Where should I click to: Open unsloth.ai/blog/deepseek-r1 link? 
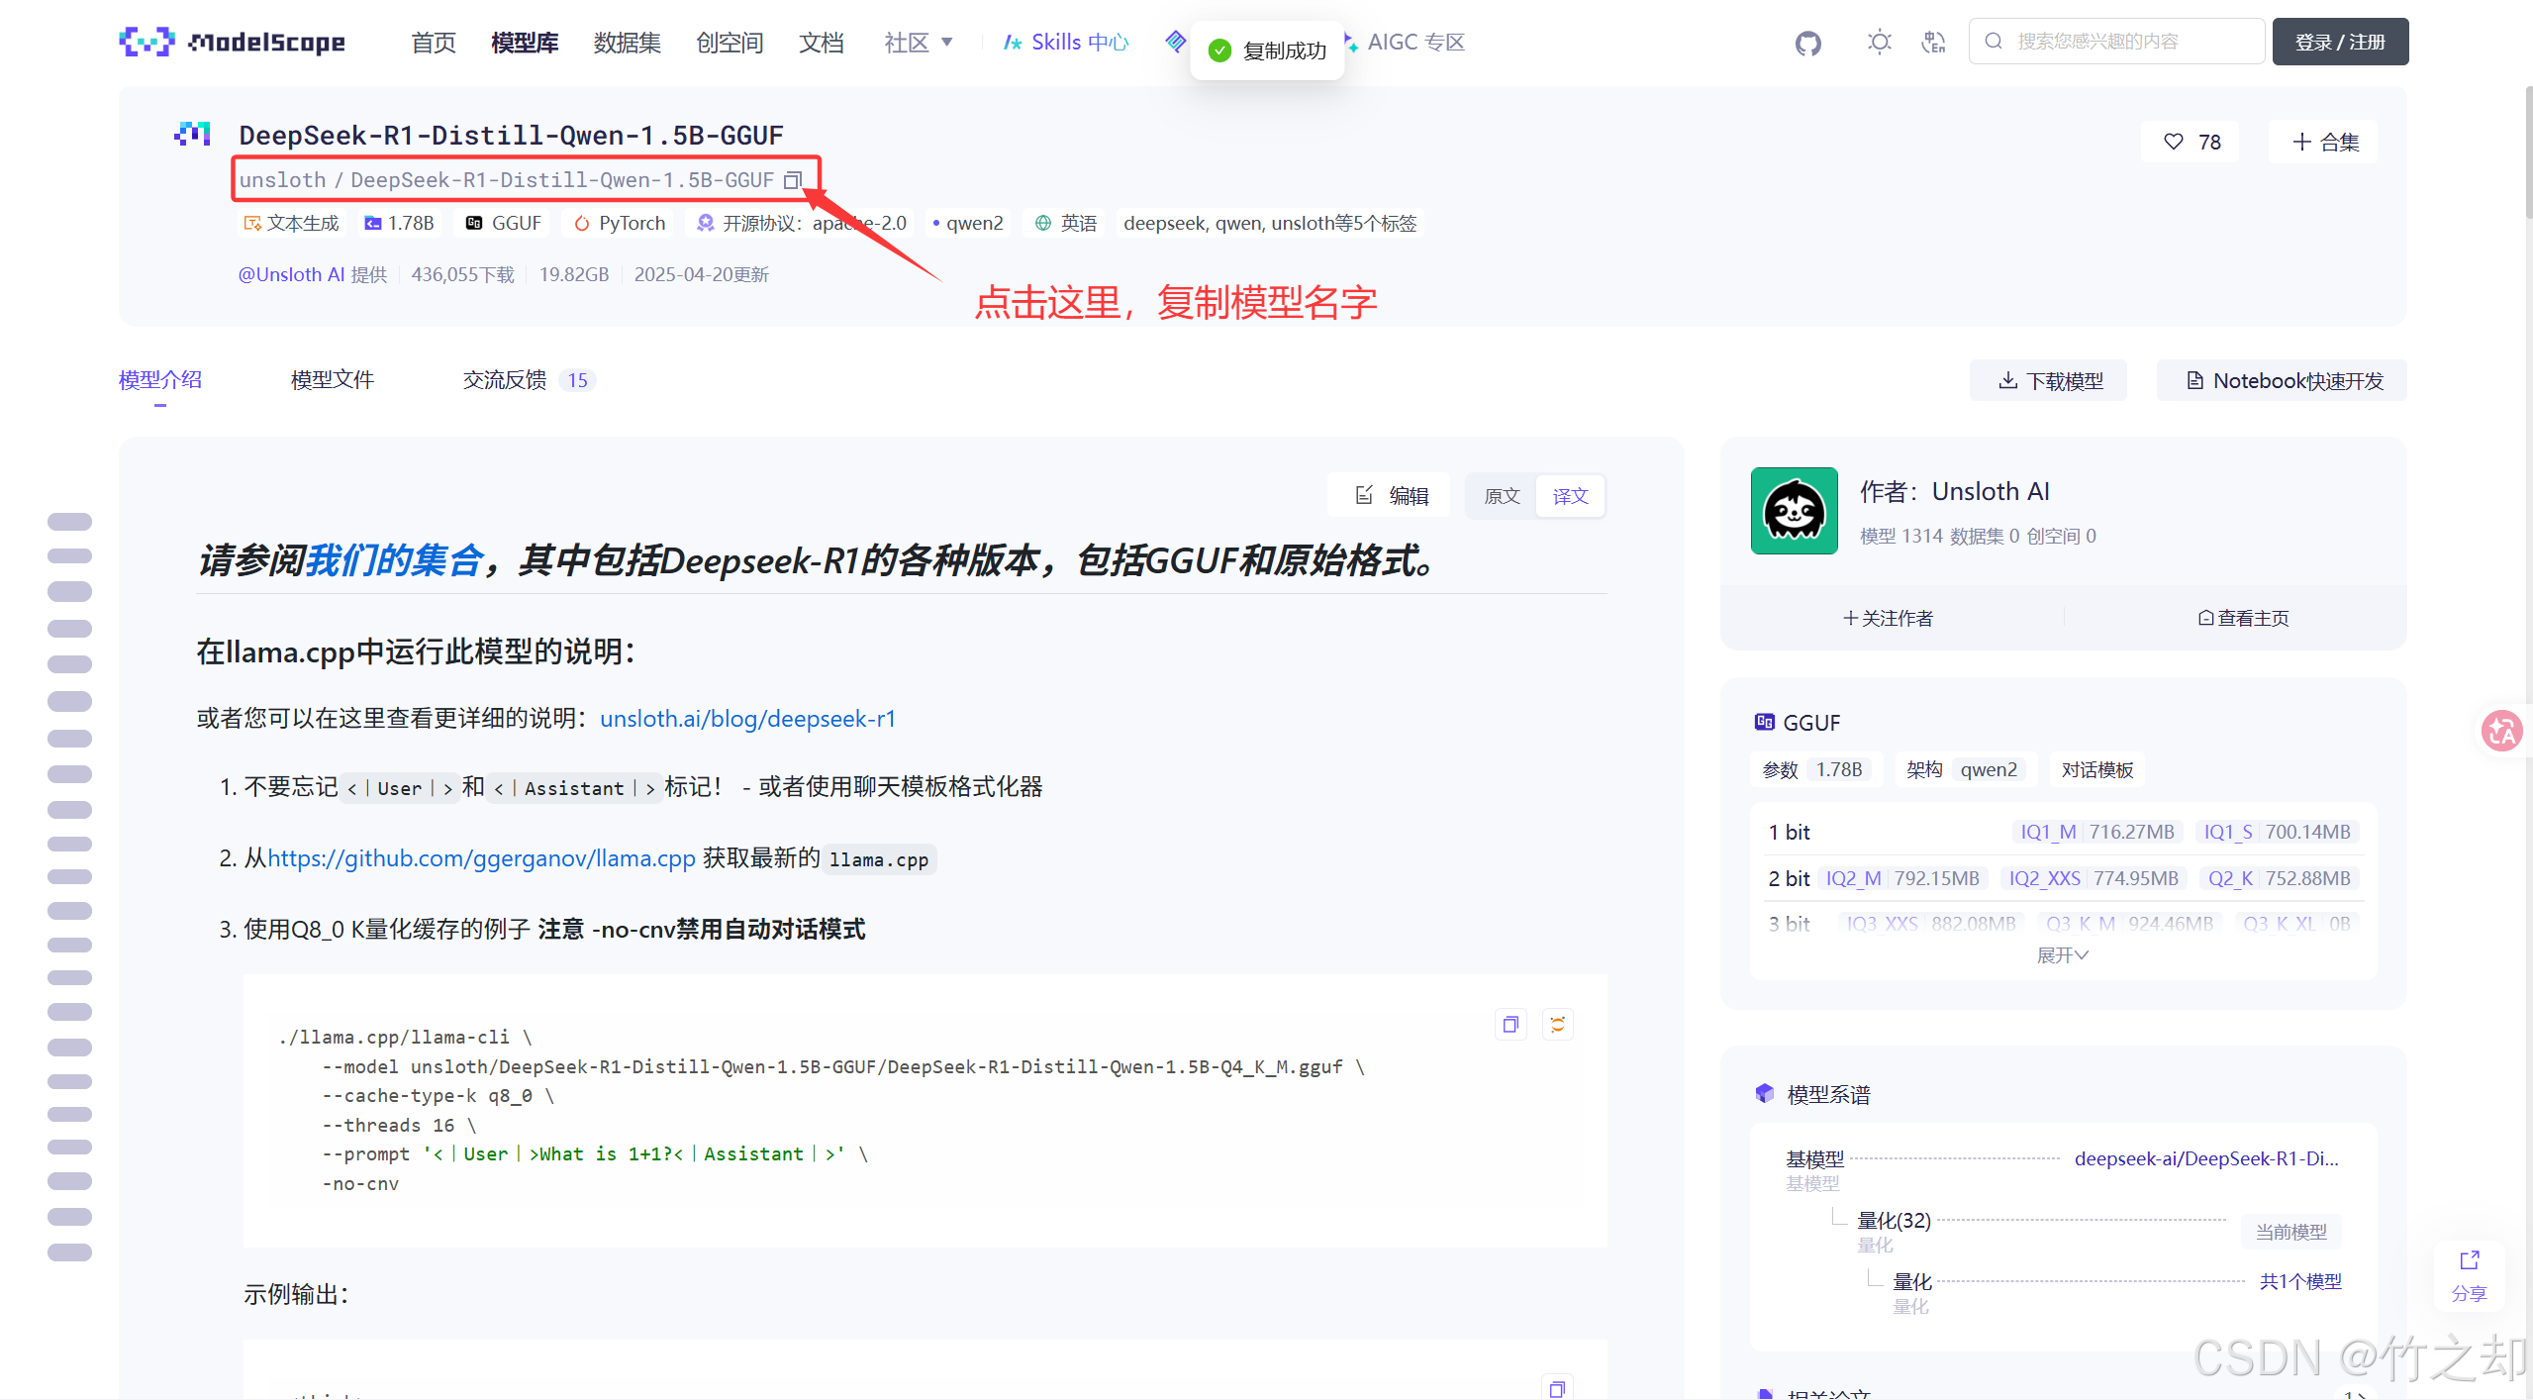tap(747, 719)
